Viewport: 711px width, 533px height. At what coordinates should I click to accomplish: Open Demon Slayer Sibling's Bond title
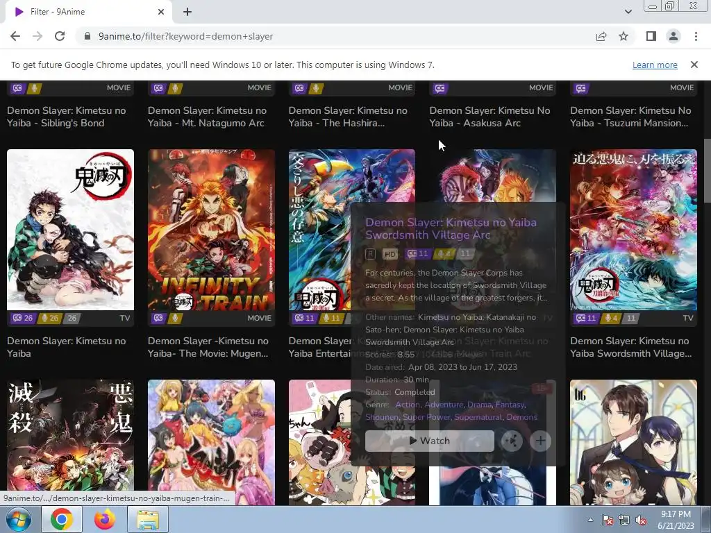pyautogui.click(x=66, y=117)
